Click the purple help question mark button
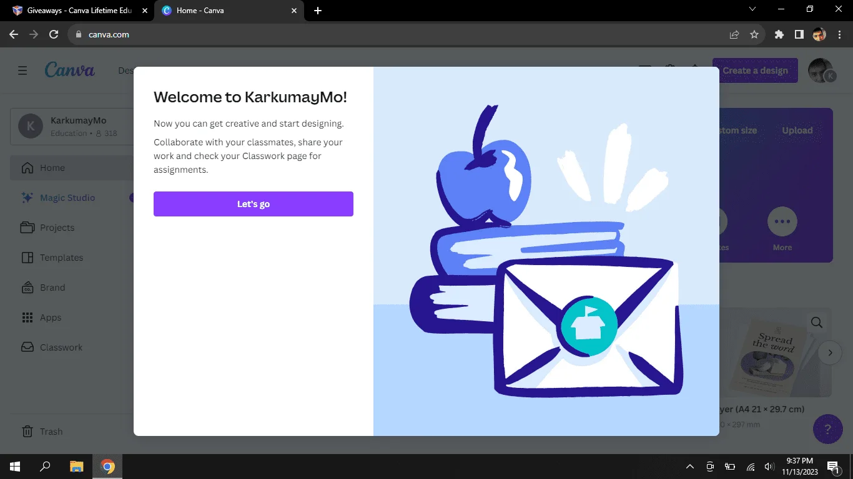Screen dimensions: 853x479 (x=828, y=429)
